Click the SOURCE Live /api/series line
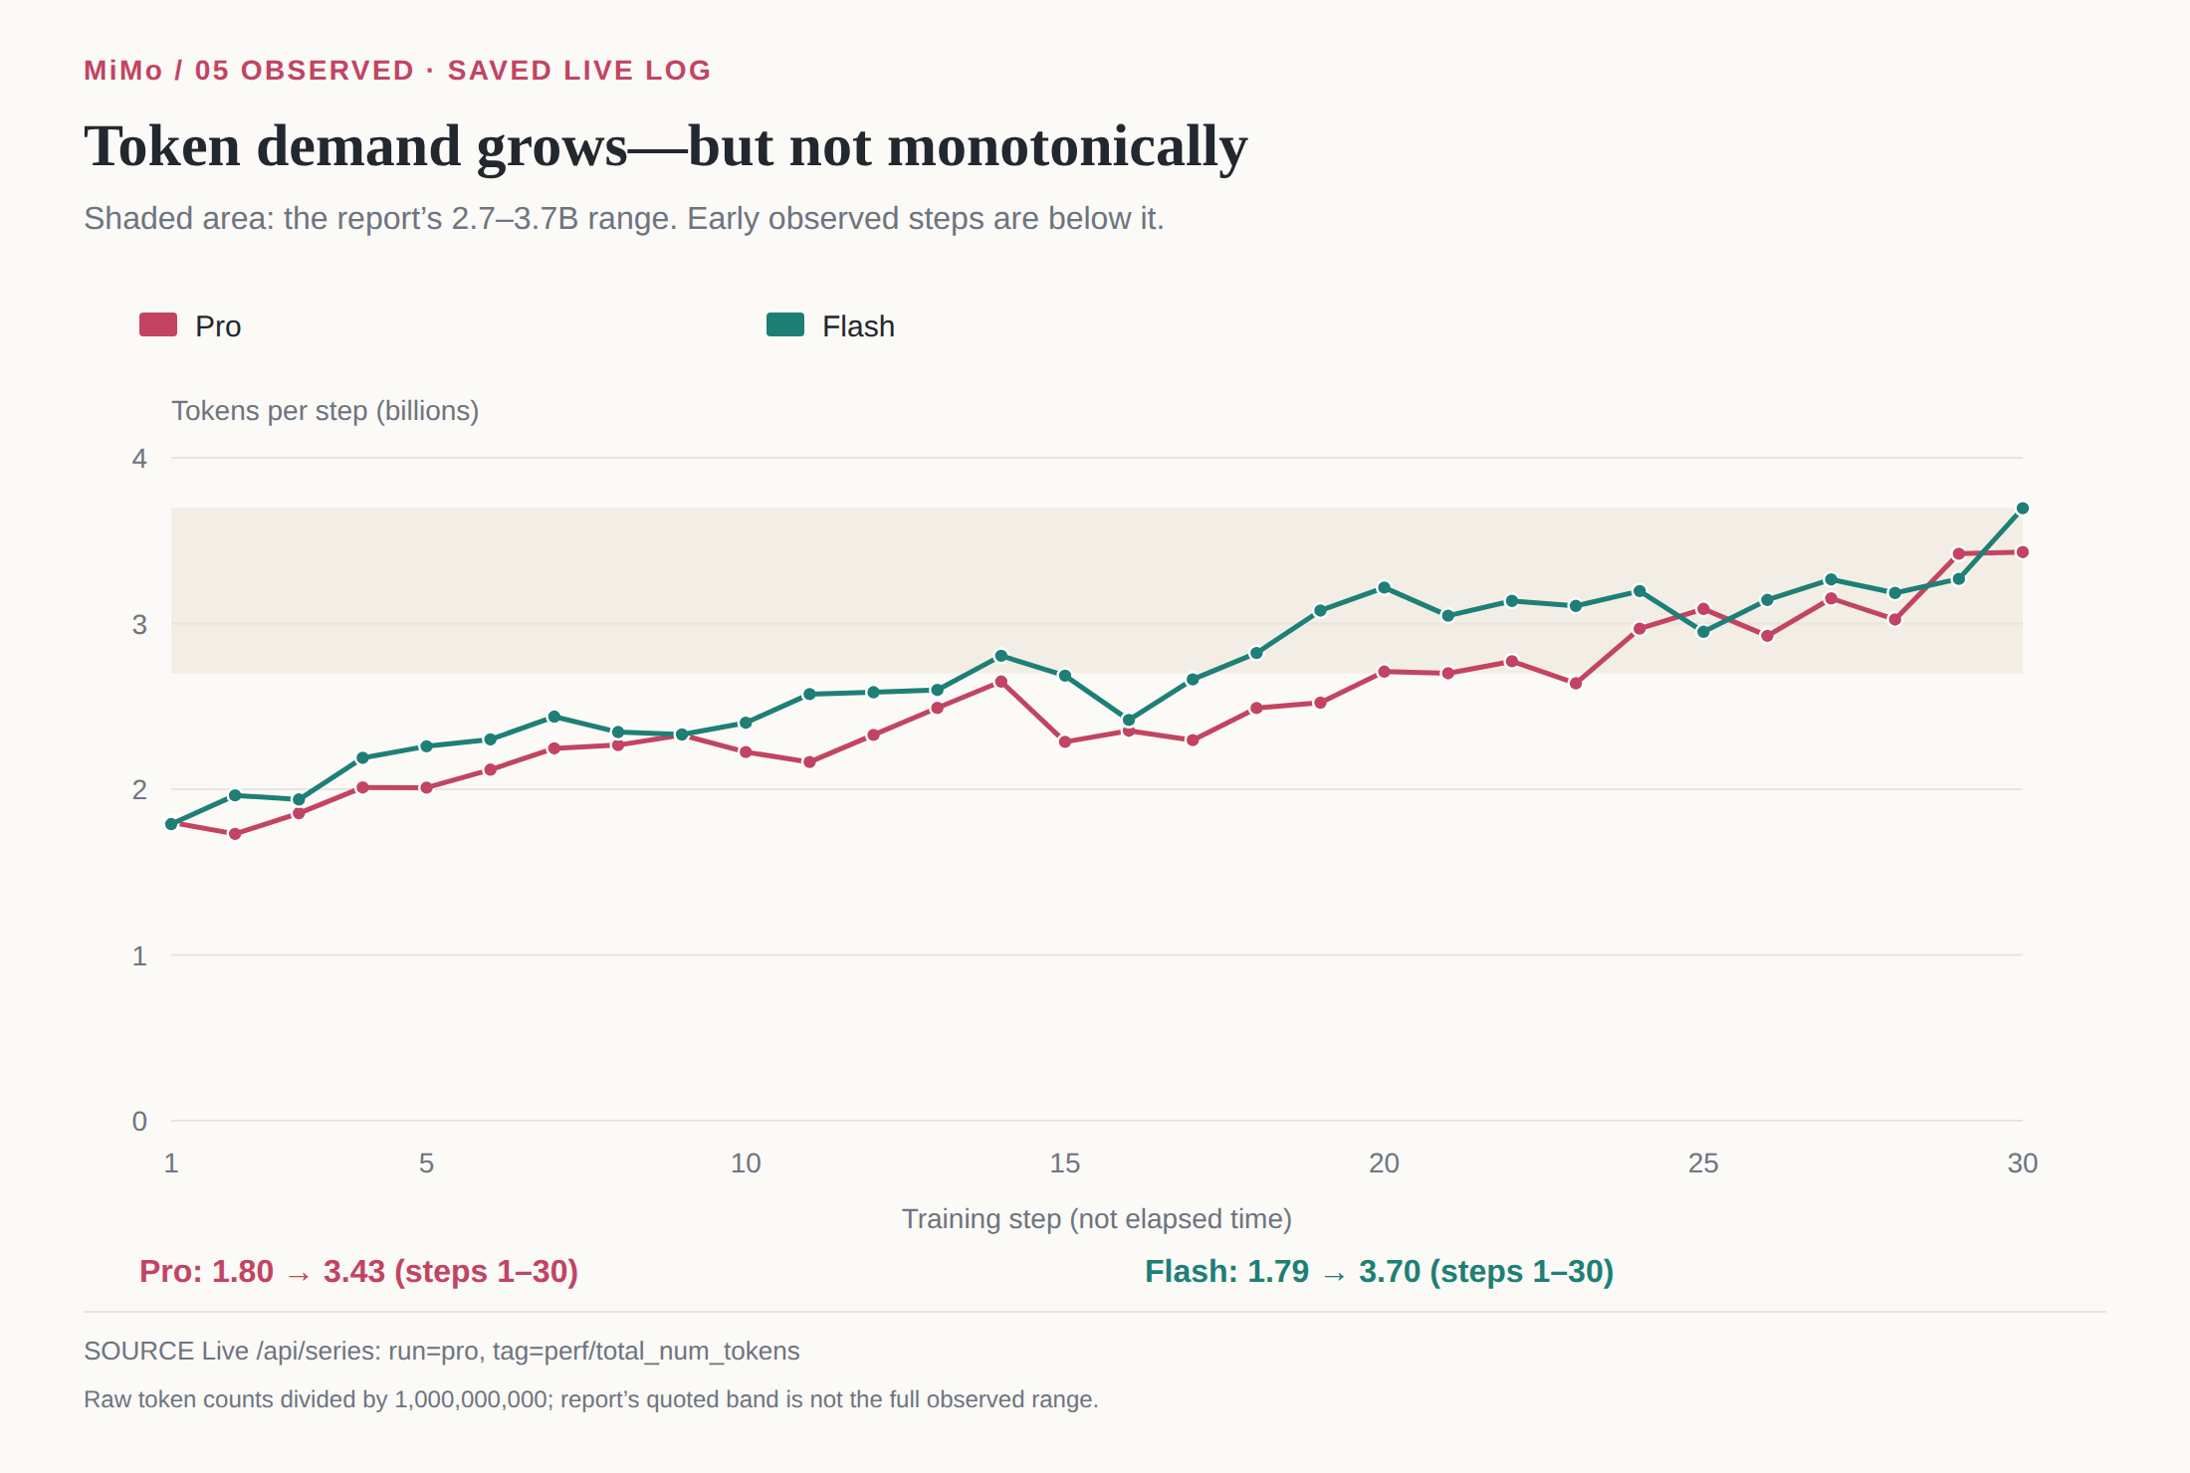This screenshot has width=2190, height=1473. coord(442,1351)
